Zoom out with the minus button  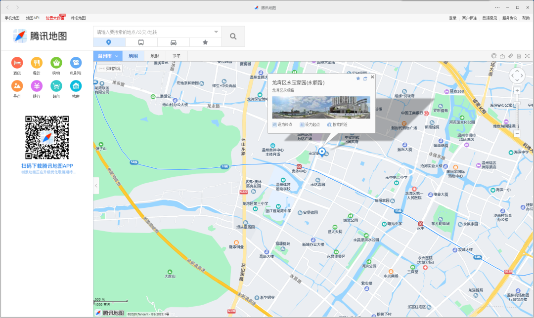click(517, 134)
